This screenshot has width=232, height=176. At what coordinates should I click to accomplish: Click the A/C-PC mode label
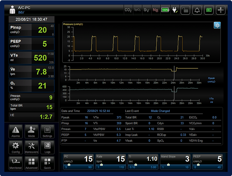pos(24,8)
